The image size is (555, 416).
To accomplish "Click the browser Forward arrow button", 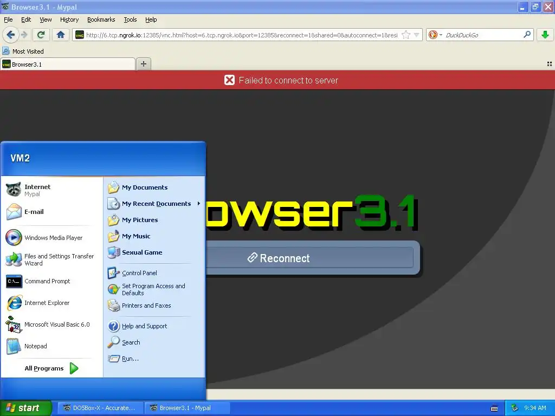I will (24, 35).
